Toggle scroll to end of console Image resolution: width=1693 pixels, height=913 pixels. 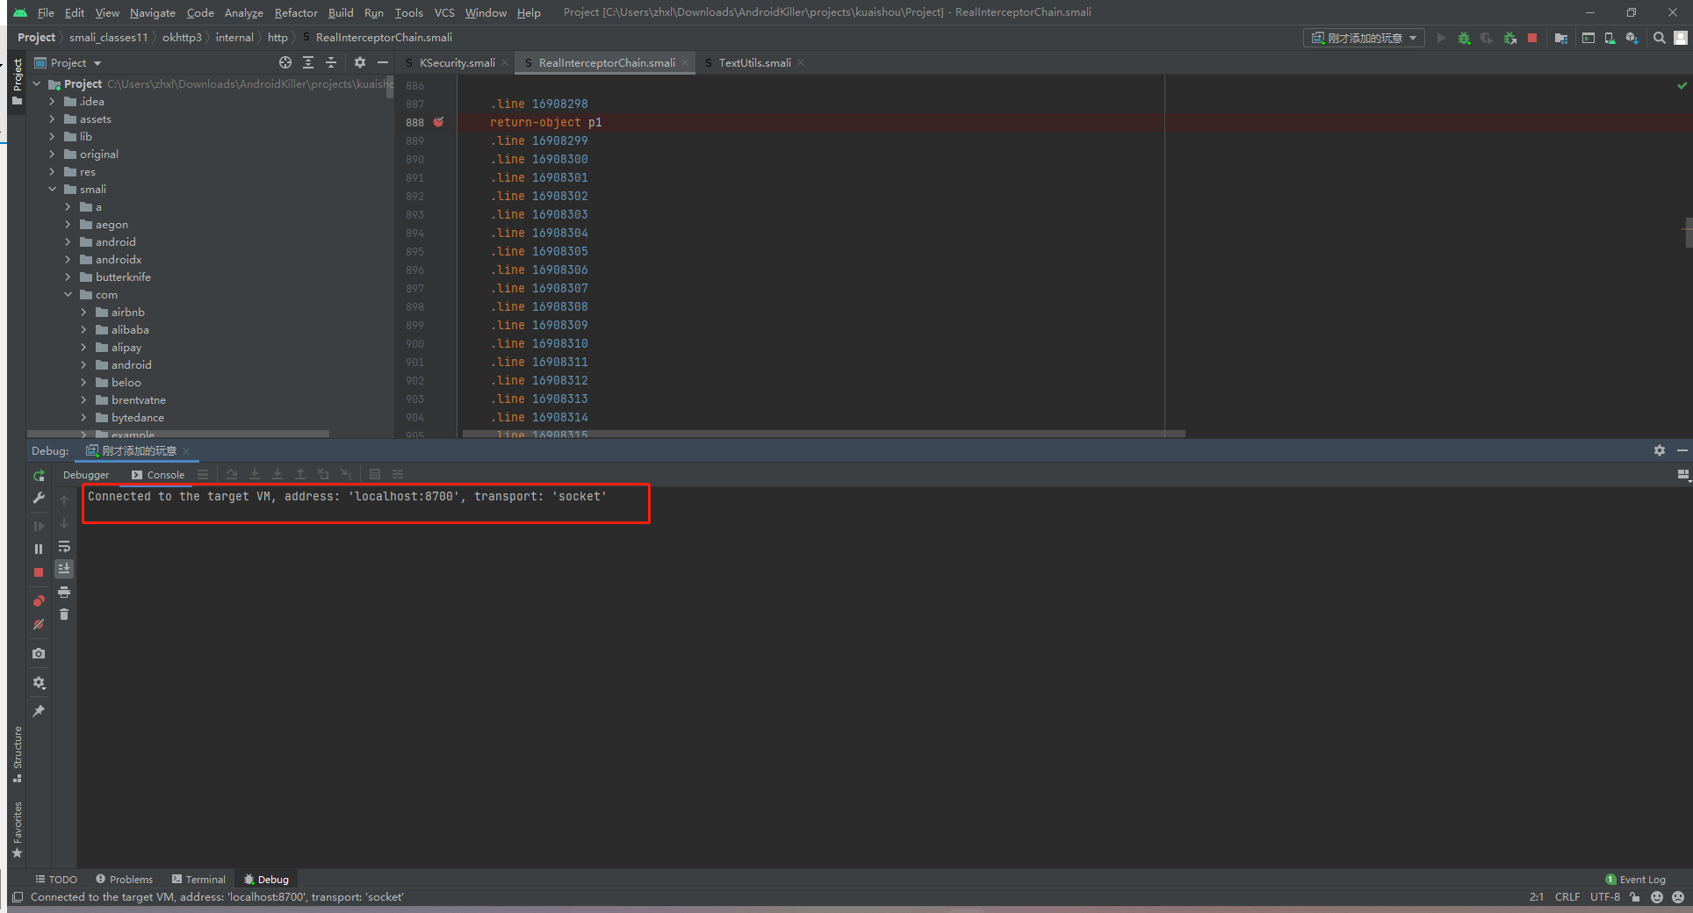[64, 569]
